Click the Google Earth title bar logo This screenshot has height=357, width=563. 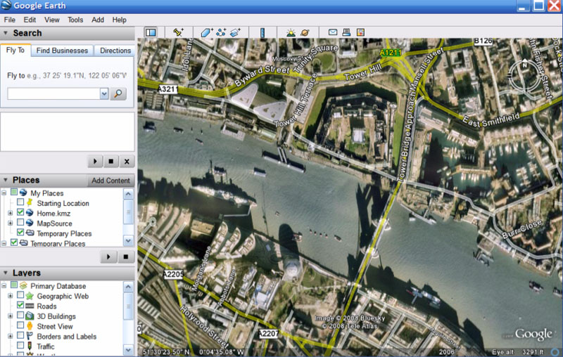click(x=6, y=6)
